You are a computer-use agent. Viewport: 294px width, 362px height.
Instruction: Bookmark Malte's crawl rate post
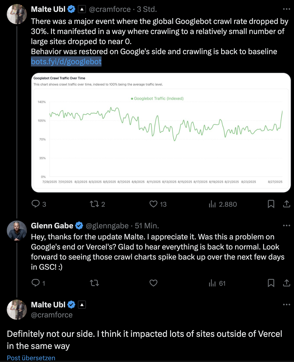point(271,204)
